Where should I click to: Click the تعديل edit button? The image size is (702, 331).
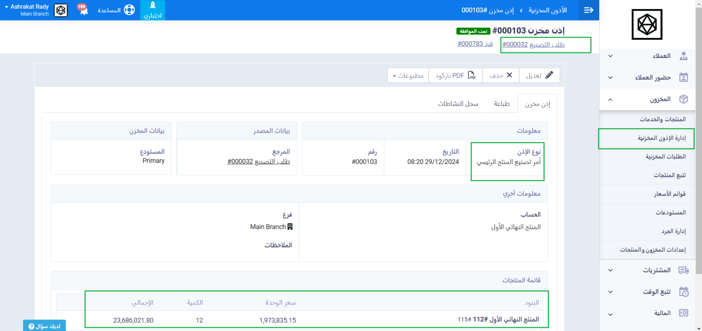tap(539, 75)
